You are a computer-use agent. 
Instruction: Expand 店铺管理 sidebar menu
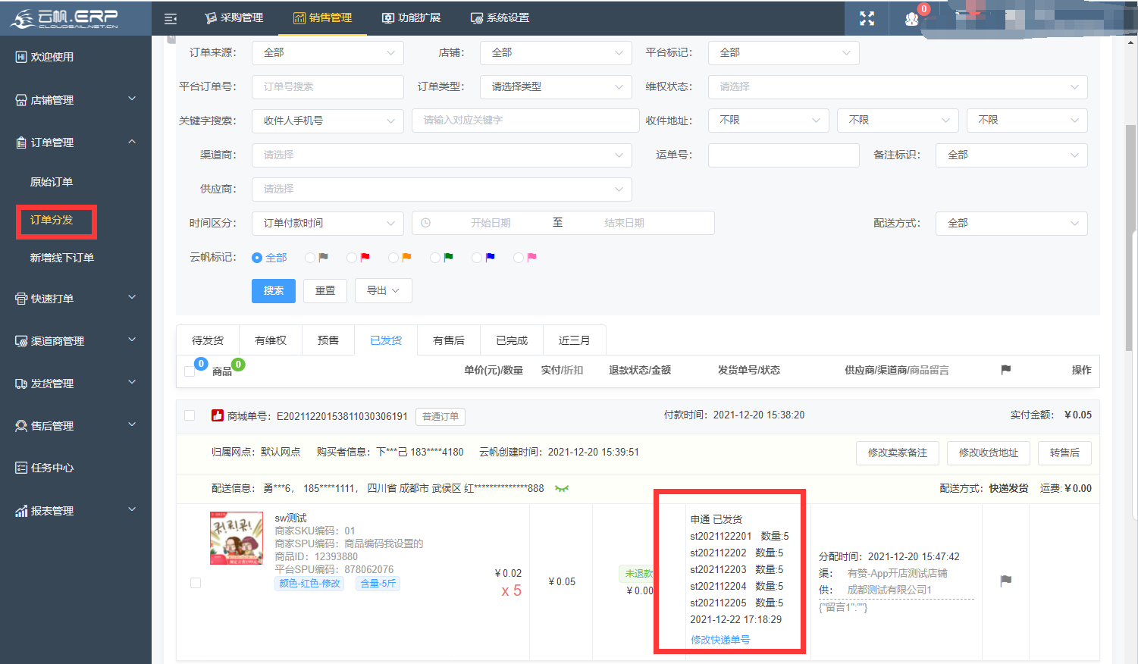76,99
